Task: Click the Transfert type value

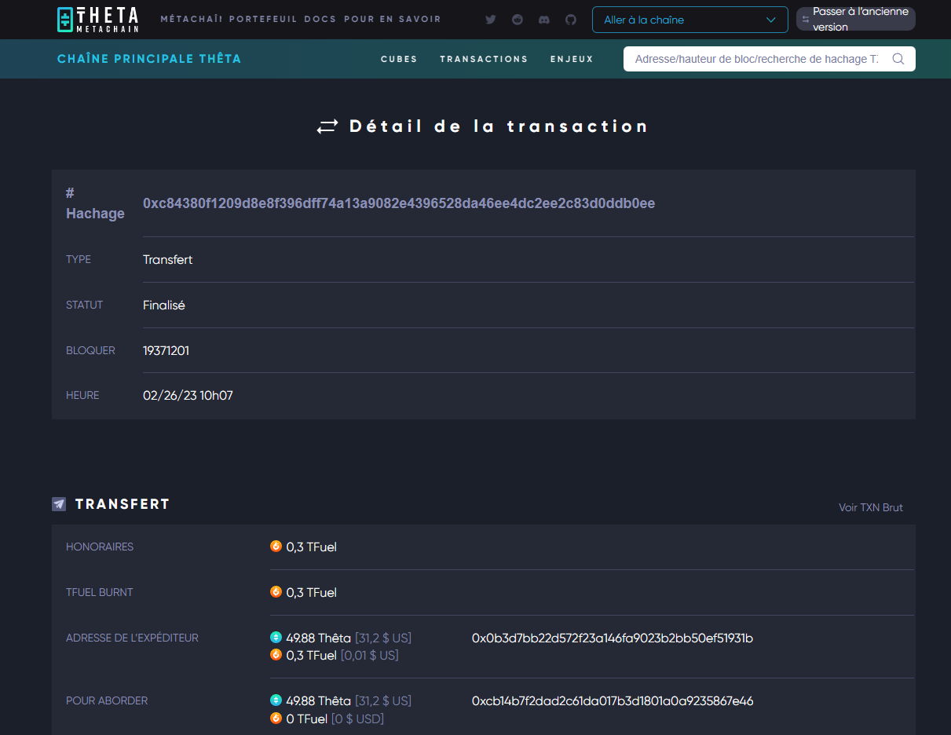Action: (167, 259)
